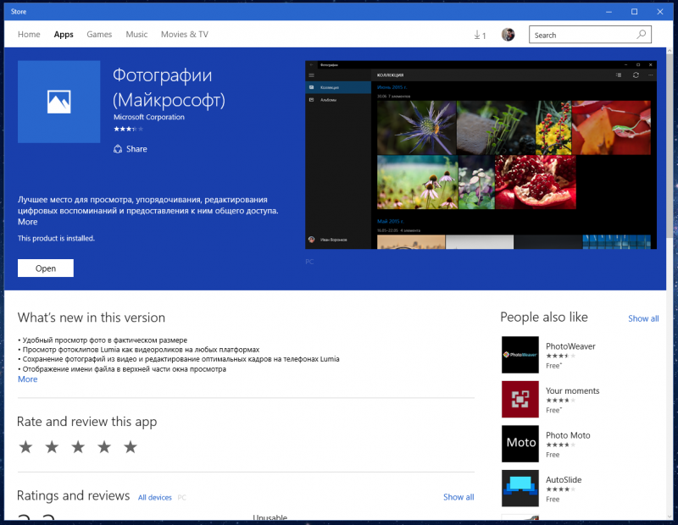Go to the Home tab
678x525 pixels.
(x=29, y=34)
